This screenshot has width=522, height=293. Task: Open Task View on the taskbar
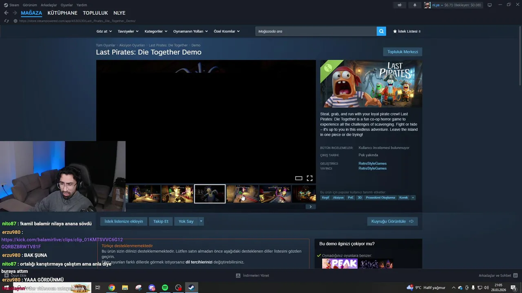coord(98,288)
